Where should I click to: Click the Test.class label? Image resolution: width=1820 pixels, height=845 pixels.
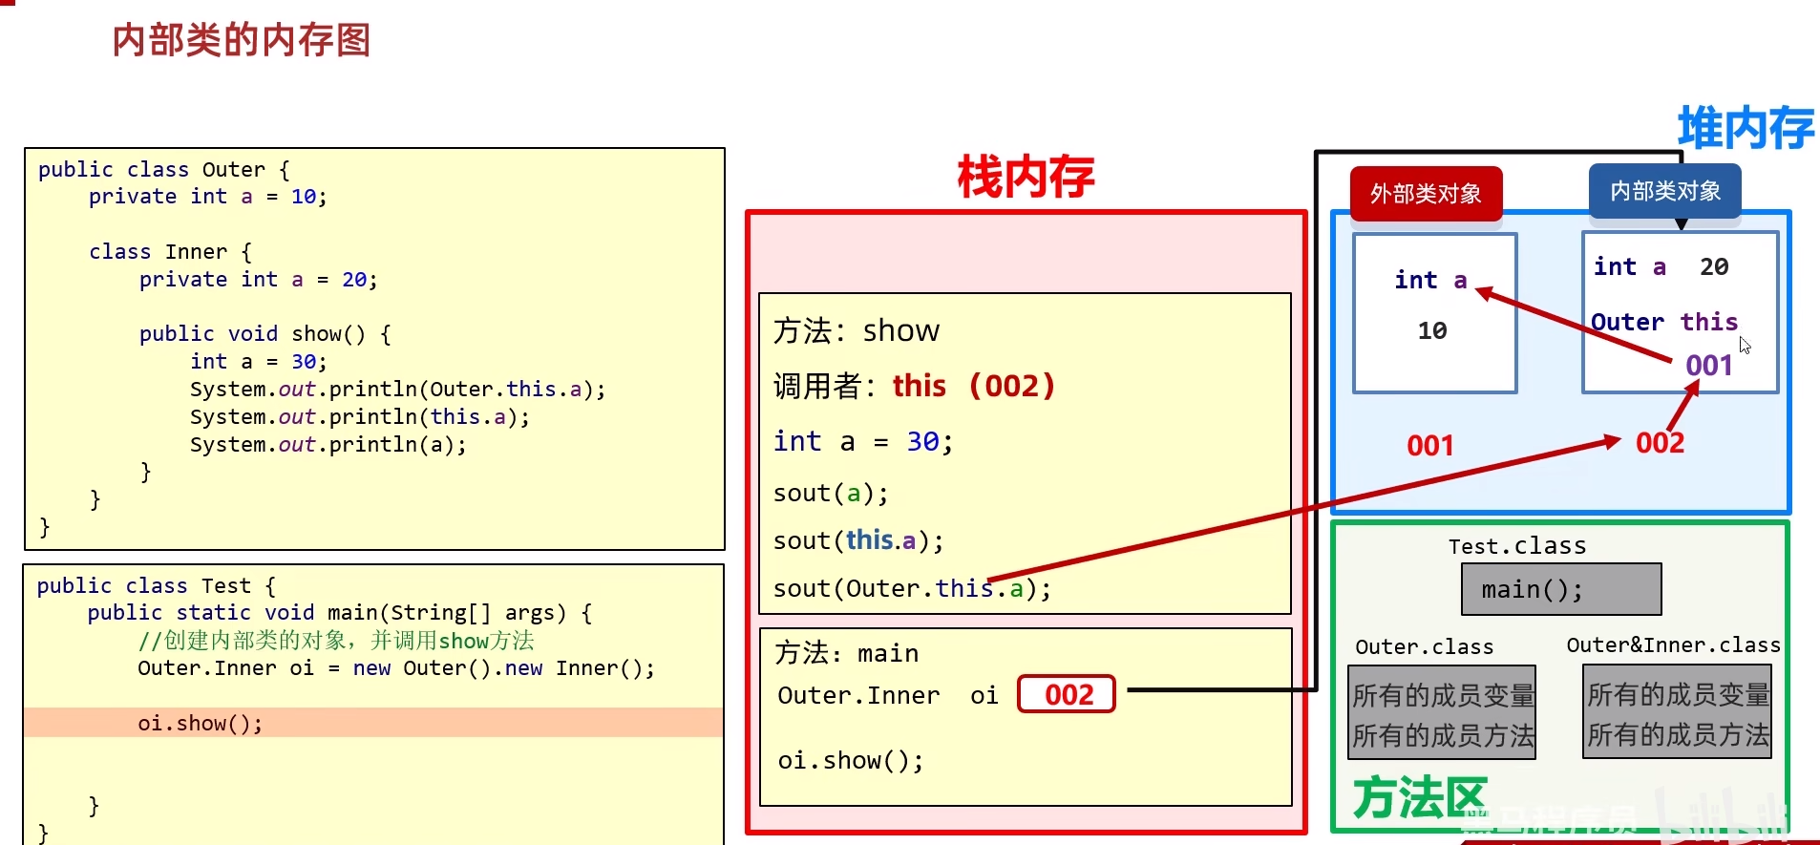click(1517, 546)
